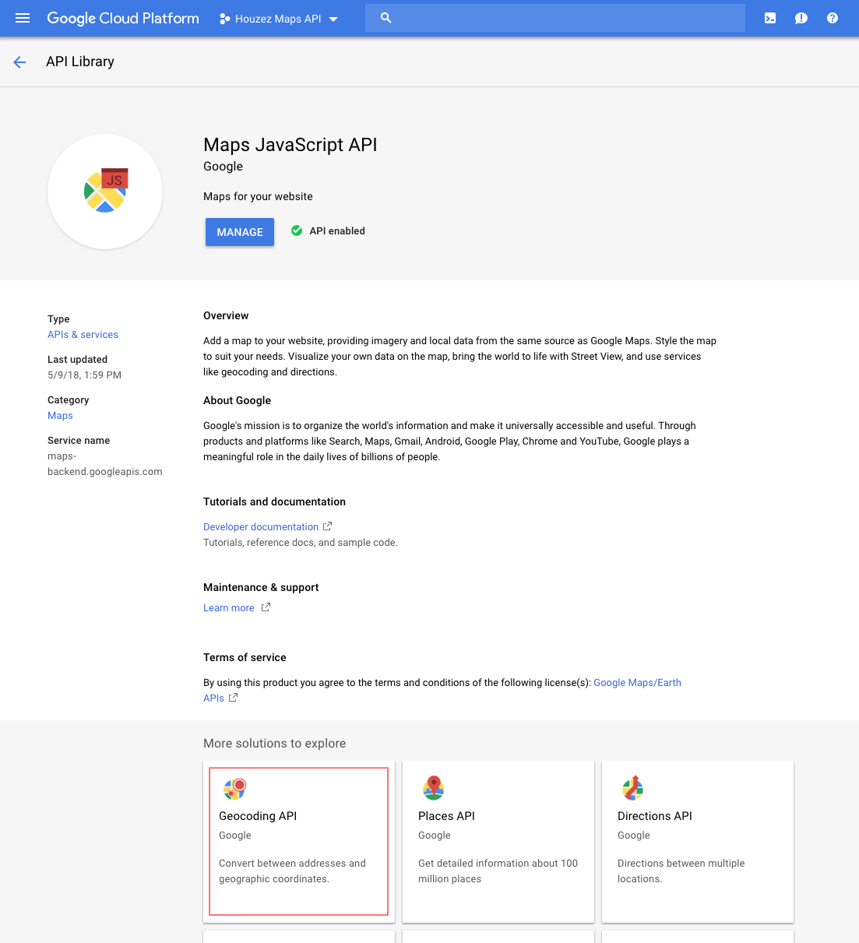Click the Google Cloud Platform logo
Image resolution: width=859 pixels, height=943 pixels.
pyautogui.click(x=123, y=18)
